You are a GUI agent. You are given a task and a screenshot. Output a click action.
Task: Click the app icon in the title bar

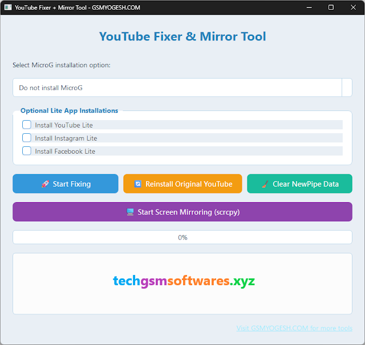pos(8,7)
